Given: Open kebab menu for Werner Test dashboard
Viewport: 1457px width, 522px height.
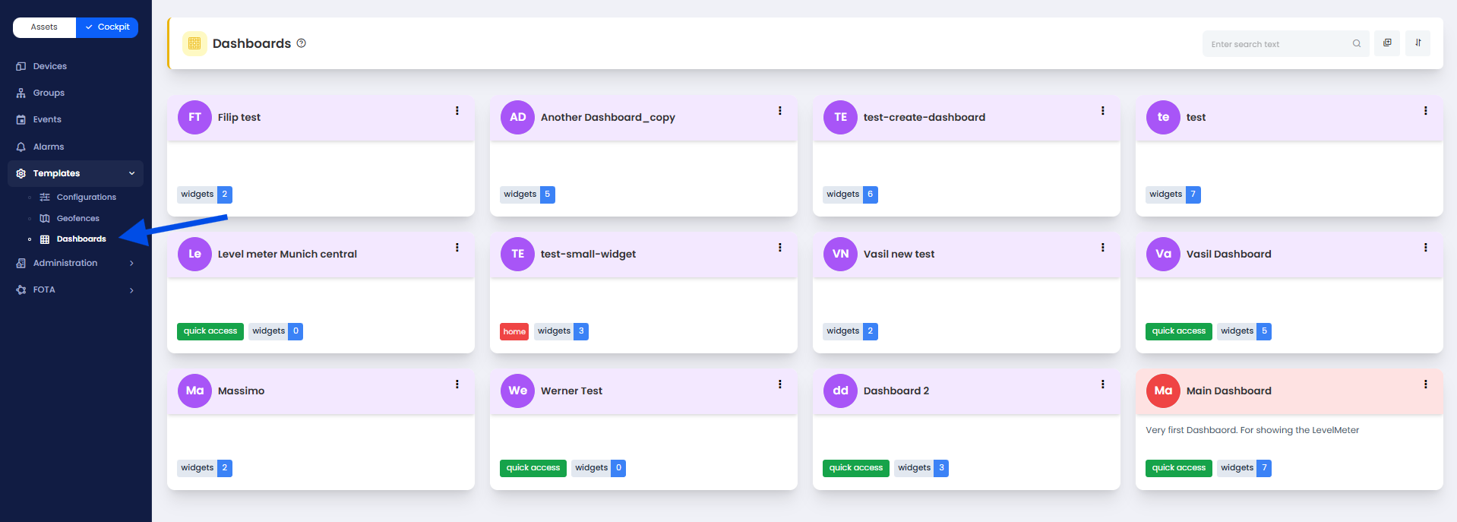Looking at the screenshot, I should click(780, 384).
